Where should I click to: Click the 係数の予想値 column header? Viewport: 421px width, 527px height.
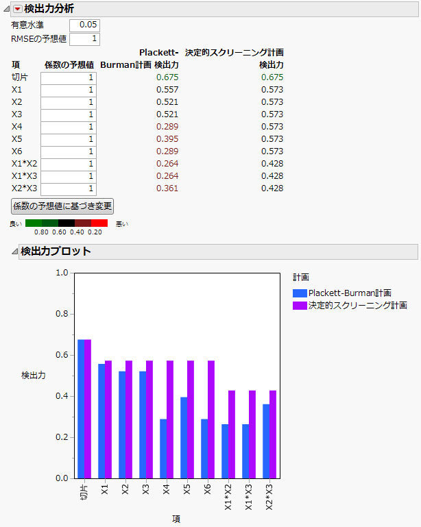69,65
